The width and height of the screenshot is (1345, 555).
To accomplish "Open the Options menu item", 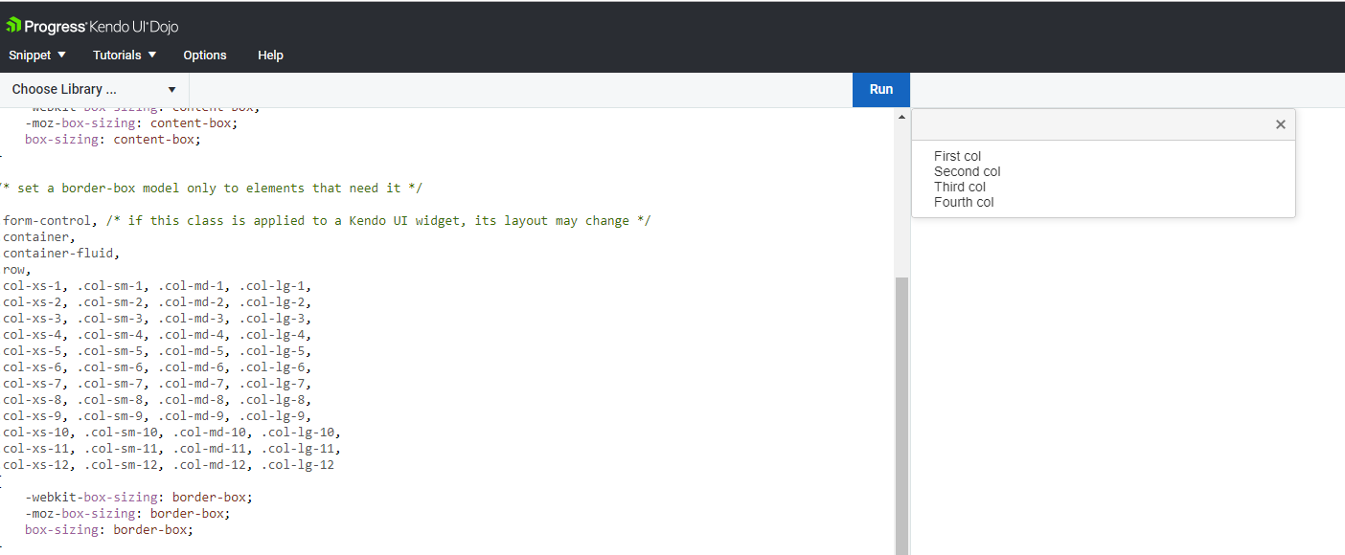I will click(205, 55).
